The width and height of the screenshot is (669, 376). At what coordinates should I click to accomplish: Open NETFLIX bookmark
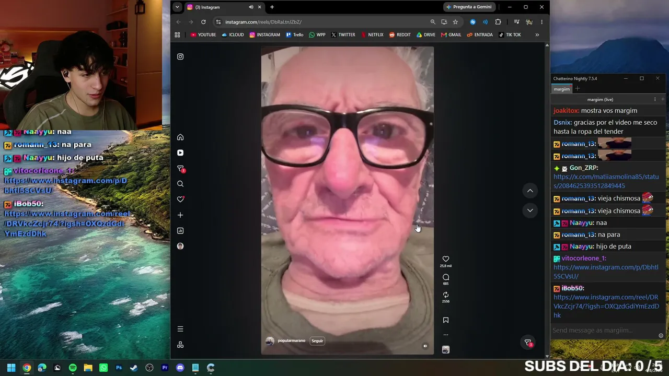coord(372,35)
